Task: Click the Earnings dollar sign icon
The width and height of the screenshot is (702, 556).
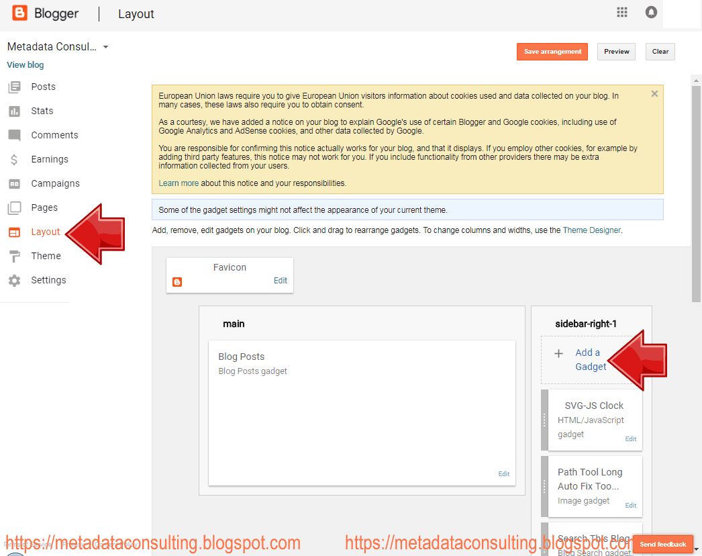Action: (14, 160)
